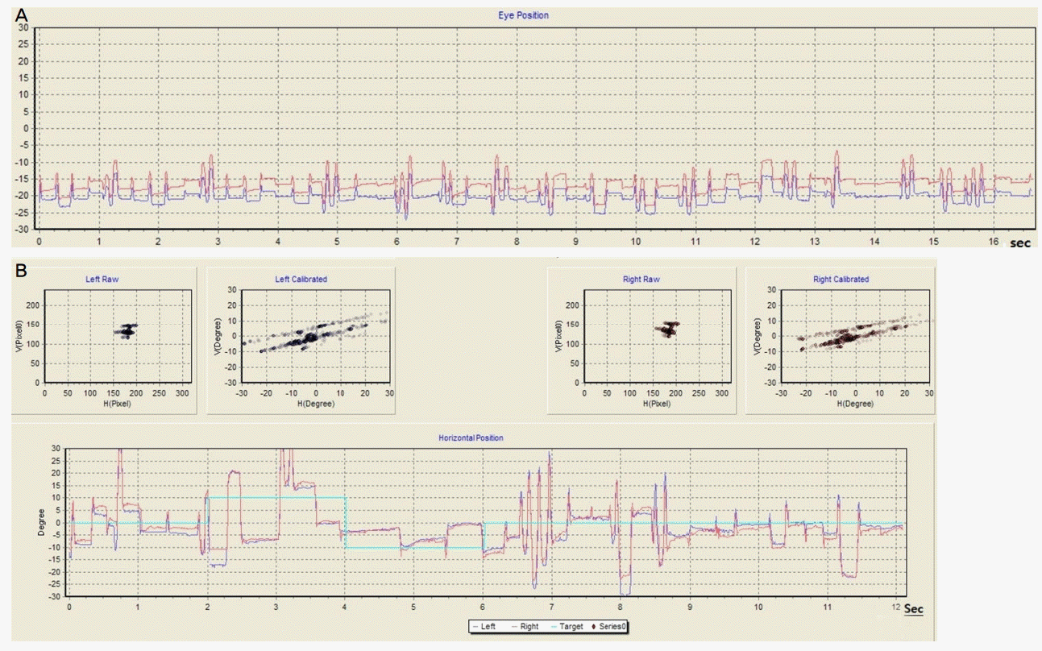Click the Right Calibrated plot title
1042x651 pixels.
click(840, 280)
